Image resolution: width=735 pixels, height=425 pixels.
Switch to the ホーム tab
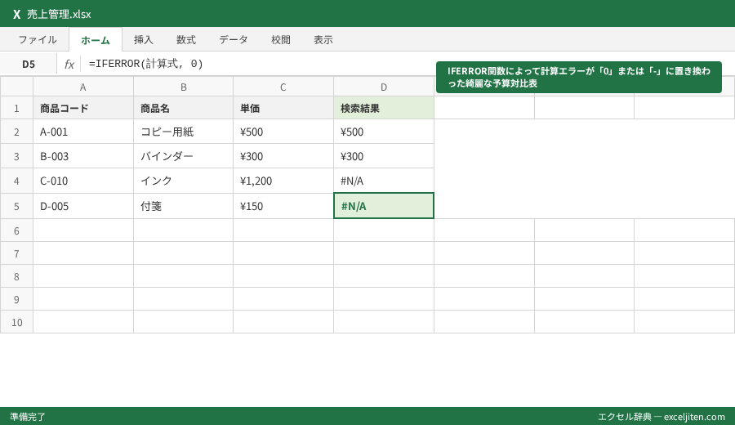[96, 40]
